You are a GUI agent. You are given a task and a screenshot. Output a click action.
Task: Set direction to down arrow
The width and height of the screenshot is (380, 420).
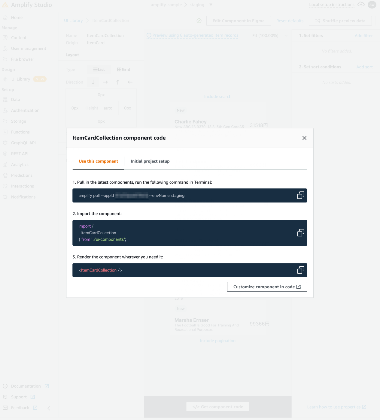pyautogui.click(x=93, y=82)
